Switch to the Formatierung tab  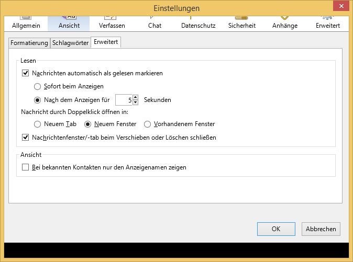pos(29,43)
